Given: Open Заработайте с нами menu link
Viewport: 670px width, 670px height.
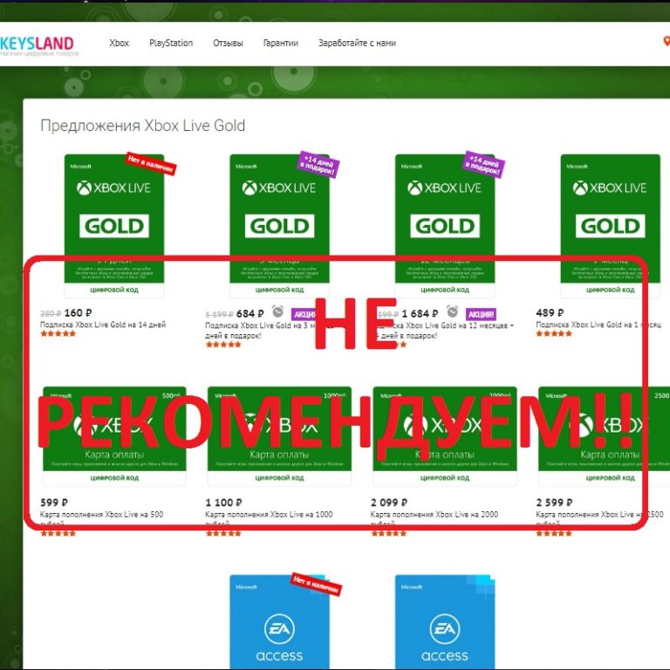Looking at the screenshot, I should point(357,43).
